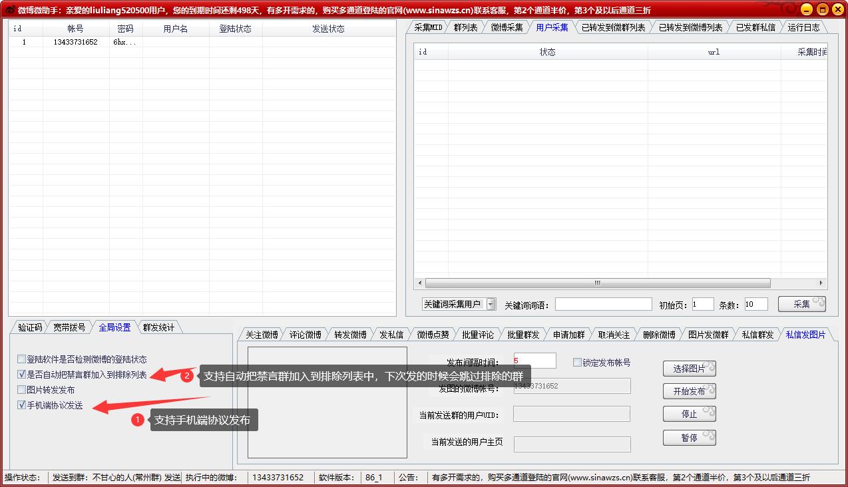This screenshot has width=848, height=487.
Task: Open the 群发统计 tab
Action: click(158, 327)
